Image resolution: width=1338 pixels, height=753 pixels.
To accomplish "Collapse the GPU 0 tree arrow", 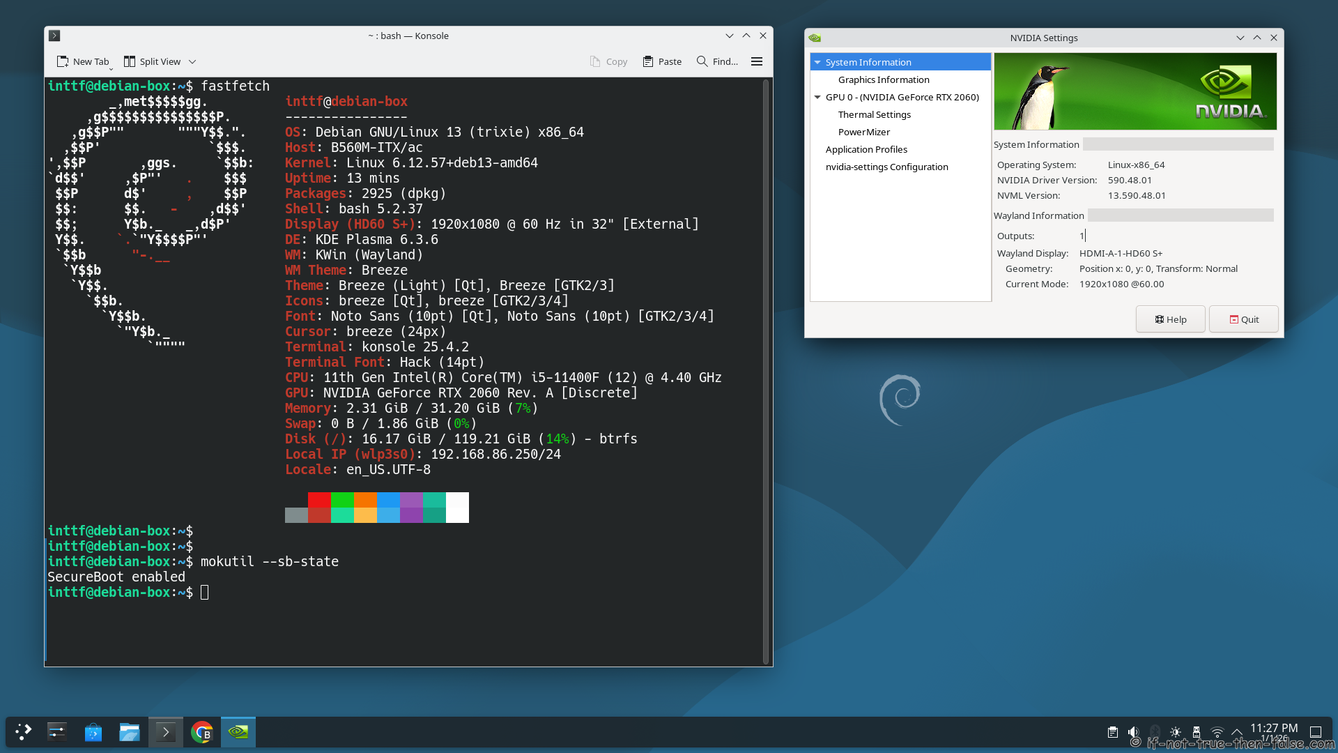I will coord(817,97).
